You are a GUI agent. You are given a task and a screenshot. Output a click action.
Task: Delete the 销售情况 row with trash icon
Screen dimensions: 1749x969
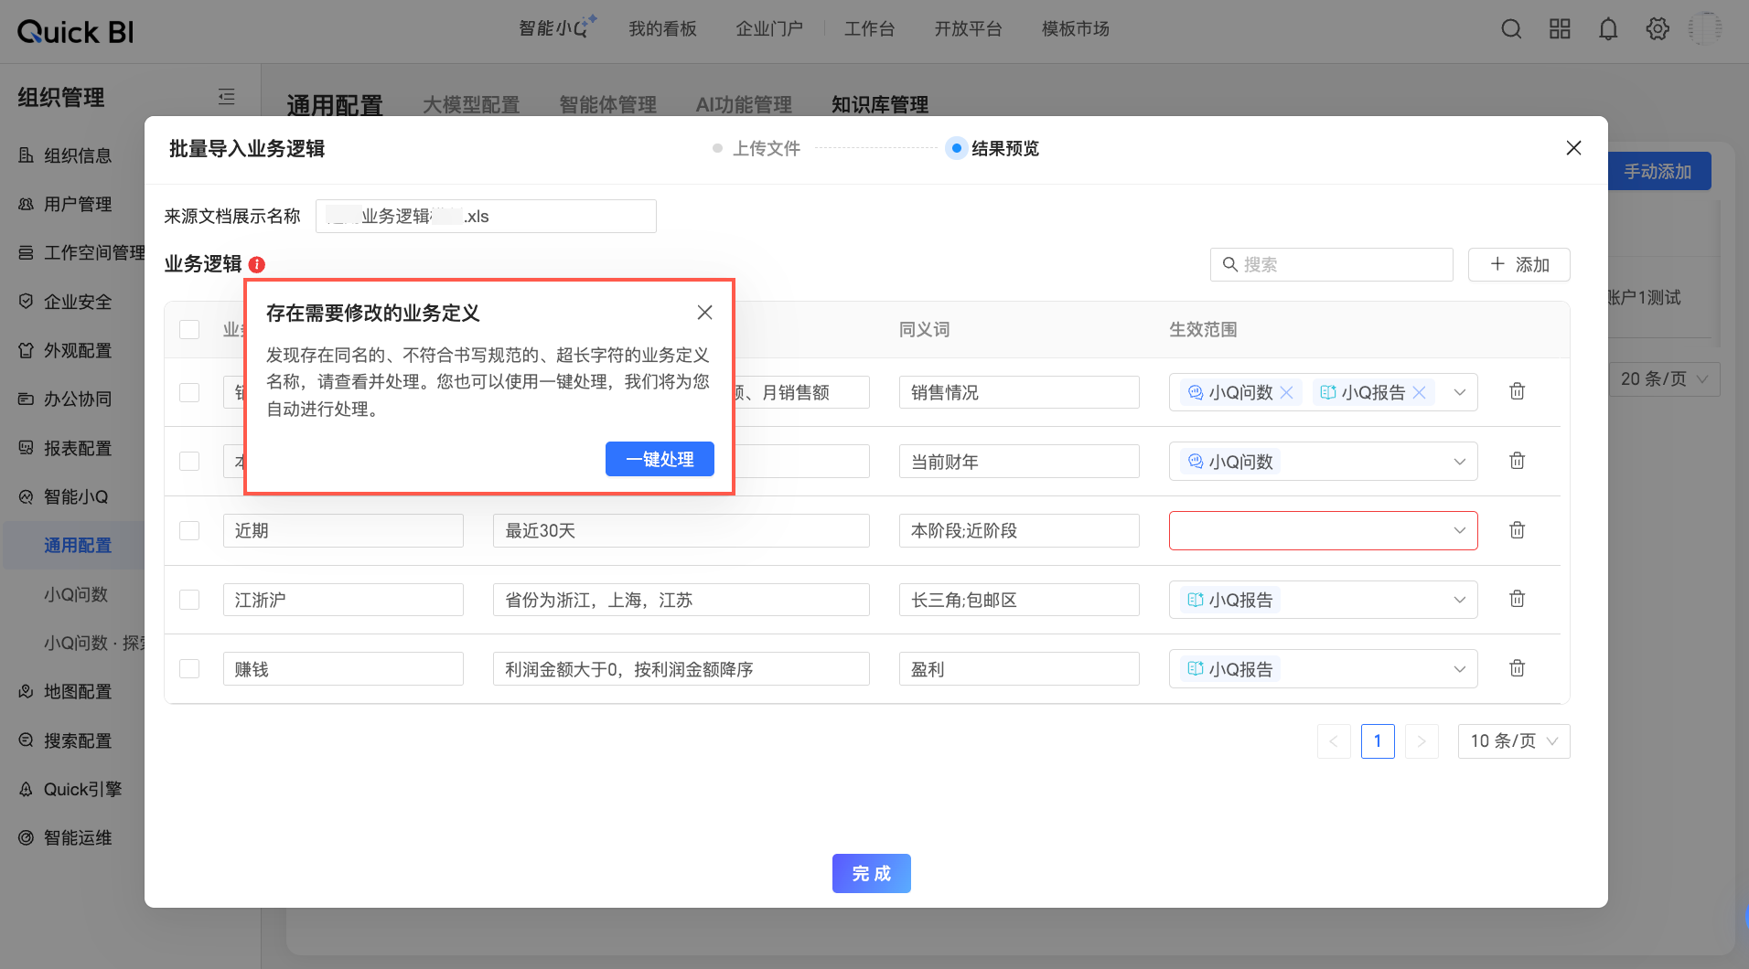pyautogui.click(x=1517, y=391)
